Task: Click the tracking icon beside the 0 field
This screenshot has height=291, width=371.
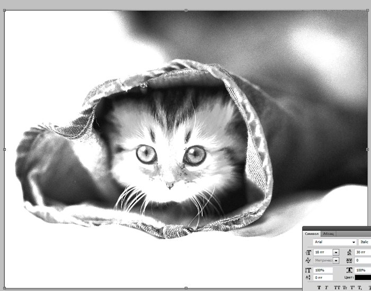Action: tap(349, 260)
